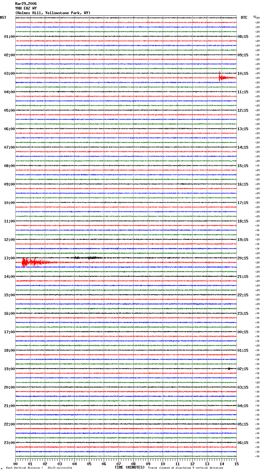Click the 10:00 MST time label
Screen dimensions: 261x472
coord(10,203)
